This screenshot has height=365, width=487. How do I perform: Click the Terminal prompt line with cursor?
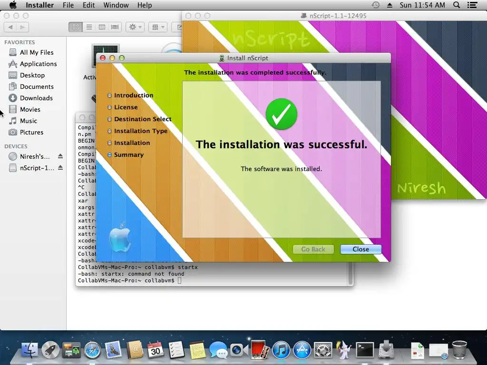coord(130,280)
